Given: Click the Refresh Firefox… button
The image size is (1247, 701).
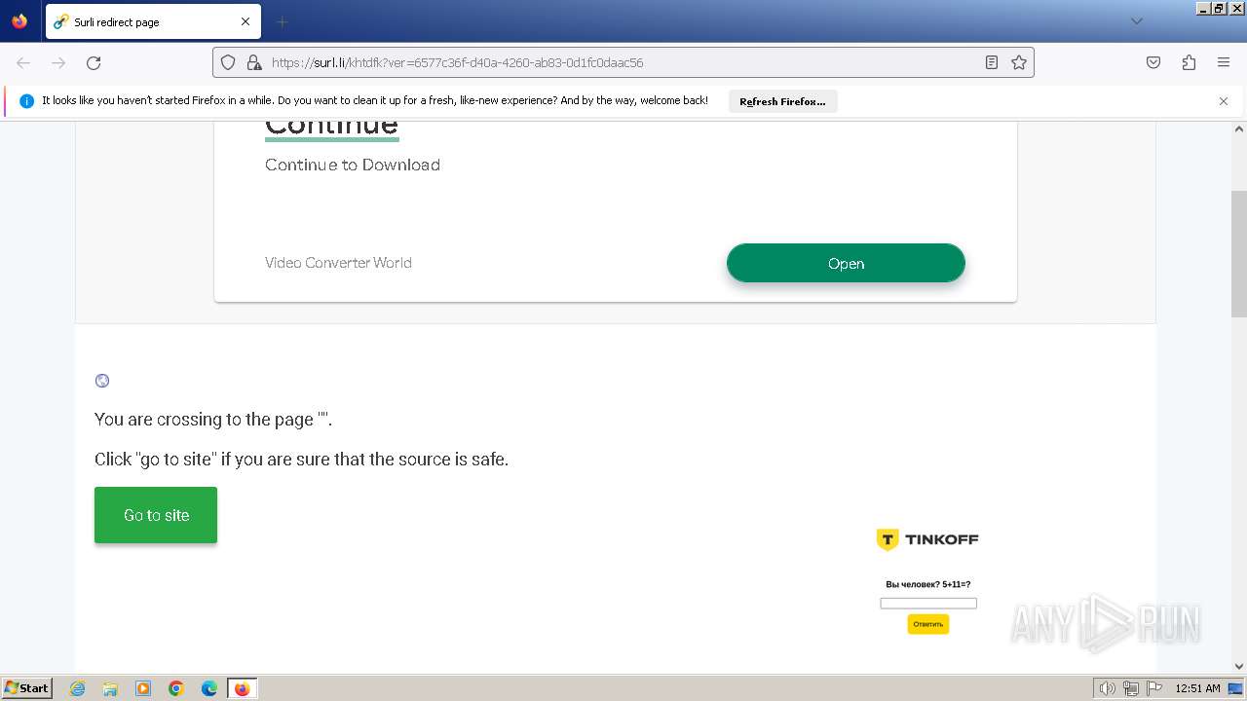Looking at the screenshot, I should tap(782, 101).
